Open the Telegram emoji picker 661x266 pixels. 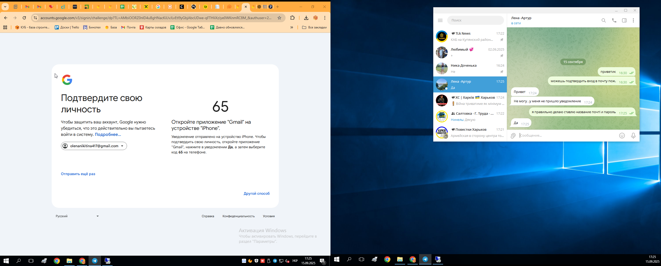click(622, 136)
